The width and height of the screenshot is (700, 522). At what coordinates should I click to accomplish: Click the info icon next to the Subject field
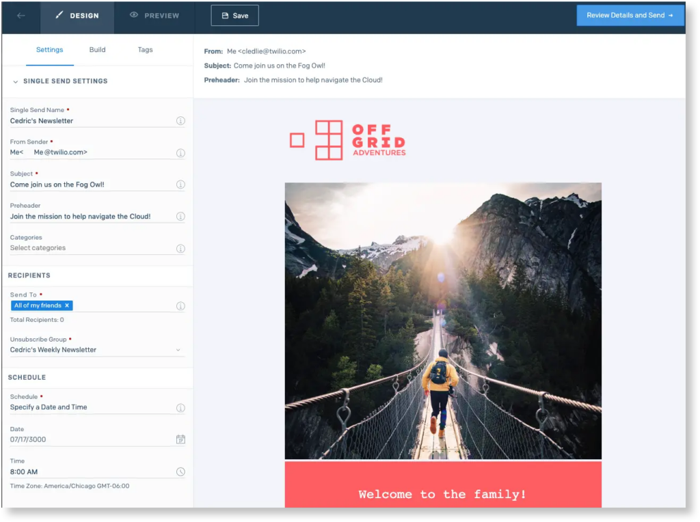180,184
